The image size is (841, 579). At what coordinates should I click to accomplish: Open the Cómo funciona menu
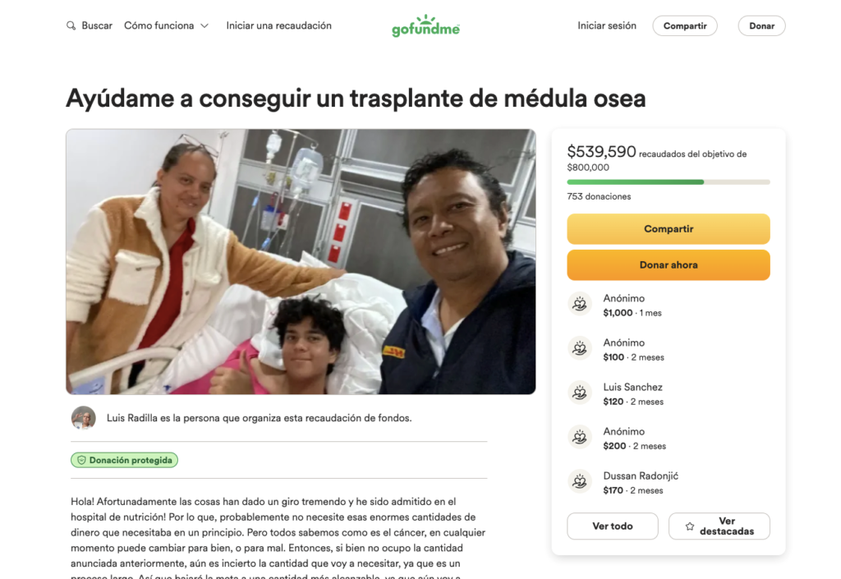coord(166,25)
